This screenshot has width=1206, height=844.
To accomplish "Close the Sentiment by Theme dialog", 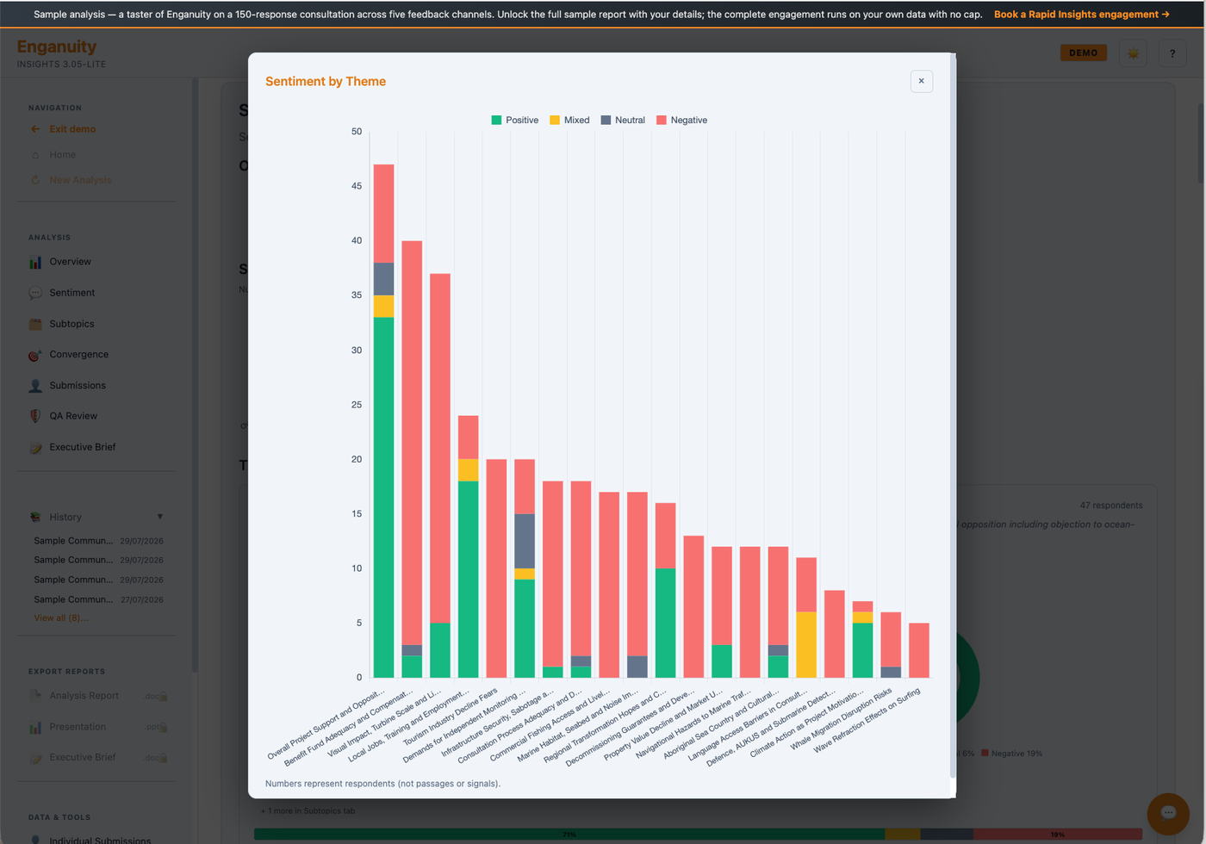I will pos(921,81).
